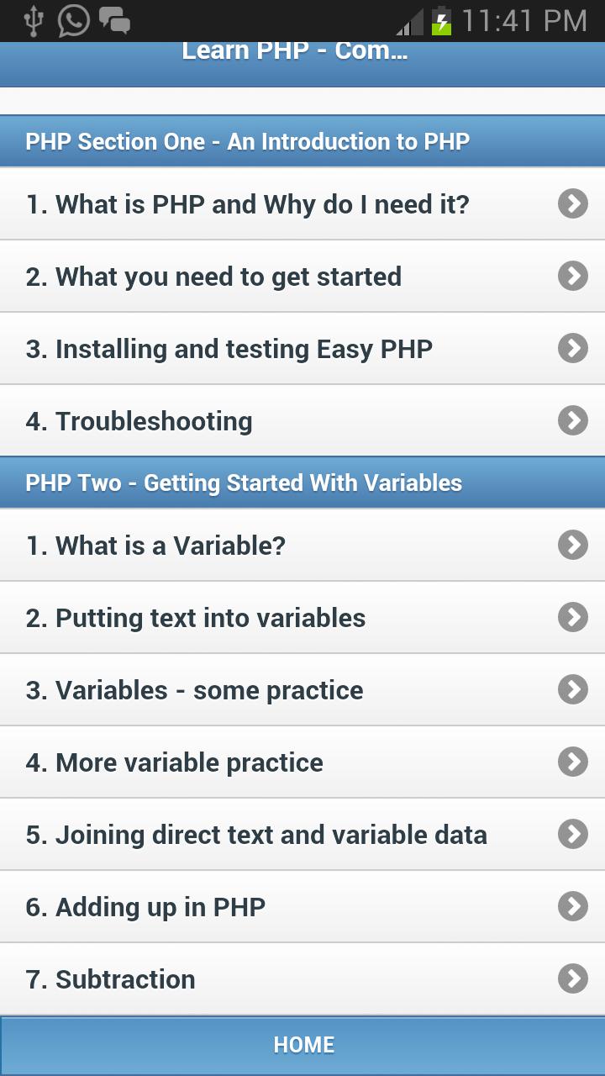Image resolution: width=605 pixels, height=1076 pixels.
Task: Click the chevron beside 'Subtraction'
Action: pos(572,978)
